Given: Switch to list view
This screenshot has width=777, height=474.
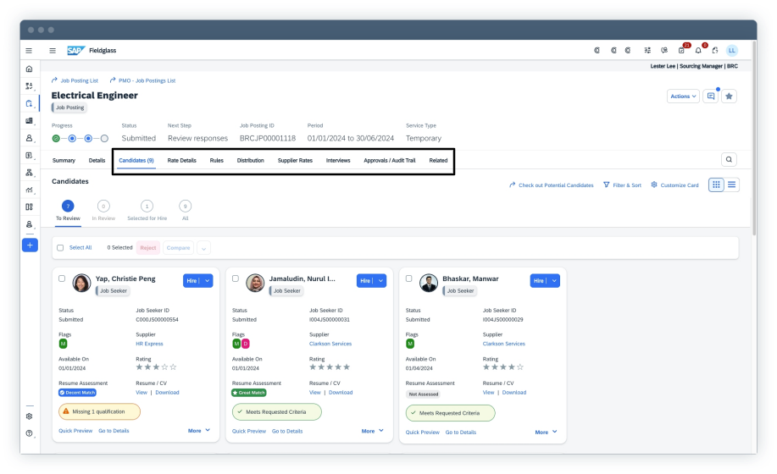Looking at the screenshot, I should tap(731, 185).
